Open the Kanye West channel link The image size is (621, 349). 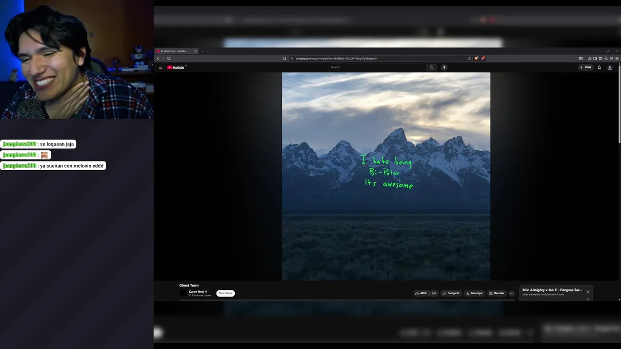[196, 292]
